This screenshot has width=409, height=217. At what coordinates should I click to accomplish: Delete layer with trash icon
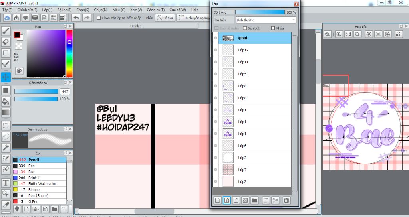coord(286,200)
